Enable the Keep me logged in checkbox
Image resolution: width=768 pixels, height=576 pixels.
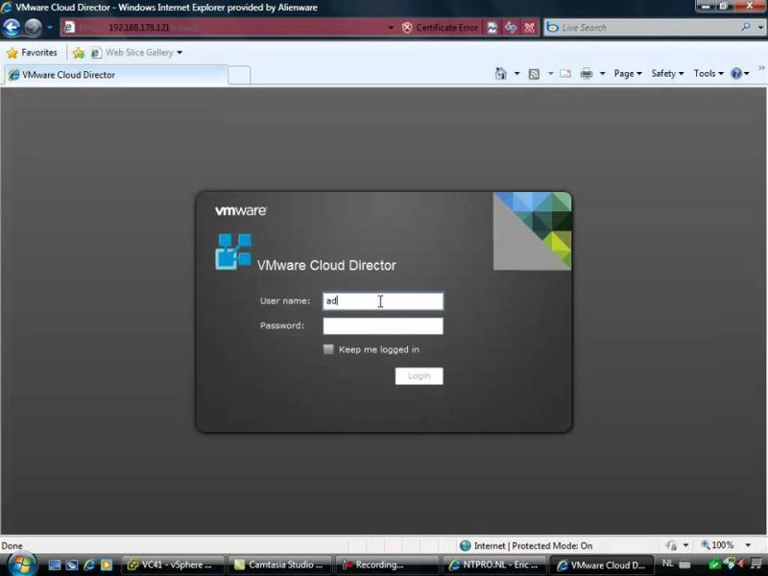(328, 348)
